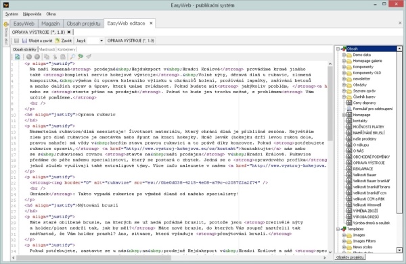The width and height of the screenshot is (406, 264).
Task: Click the green find-replace icon
Action: [x=81, y=57]
